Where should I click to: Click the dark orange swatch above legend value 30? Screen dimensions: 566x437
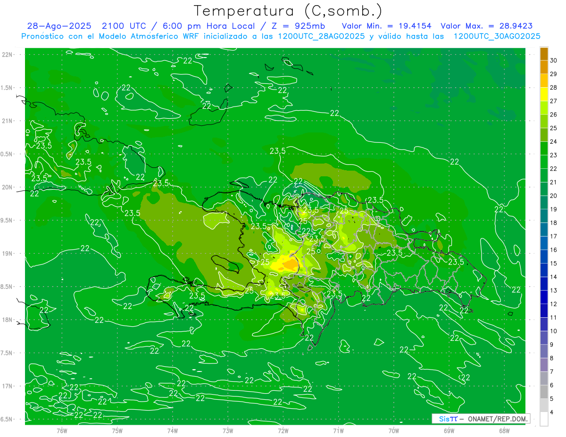tap(544, 54)
